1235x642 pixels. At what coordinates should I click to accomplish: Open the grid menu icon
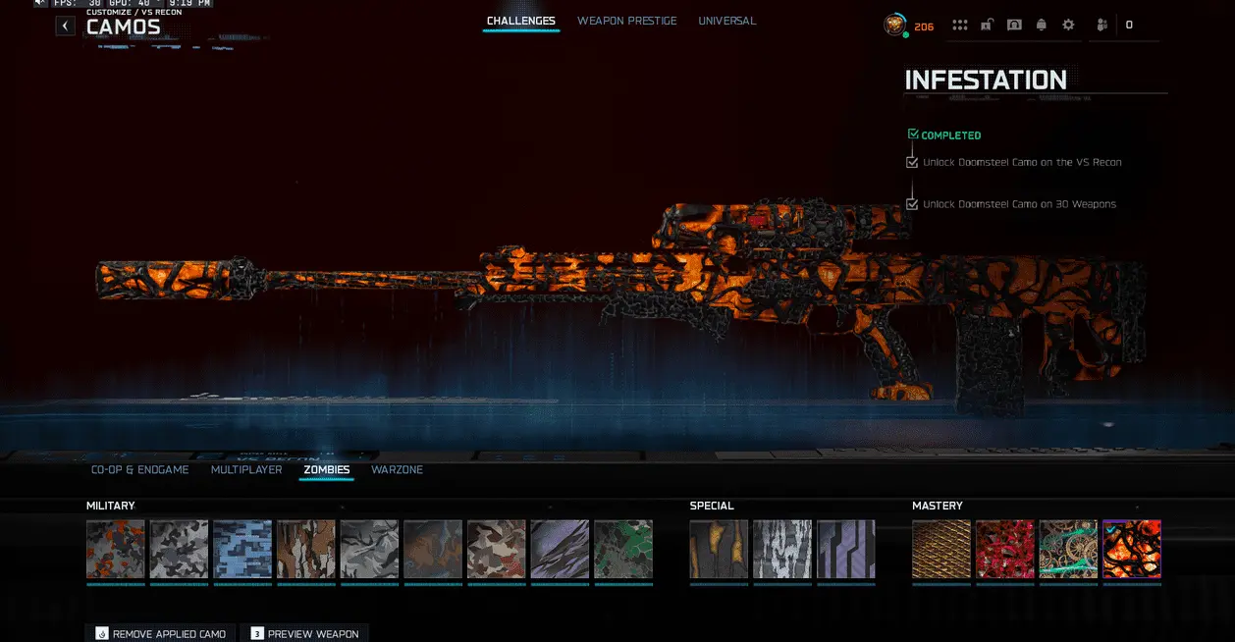tap(960, 26)
